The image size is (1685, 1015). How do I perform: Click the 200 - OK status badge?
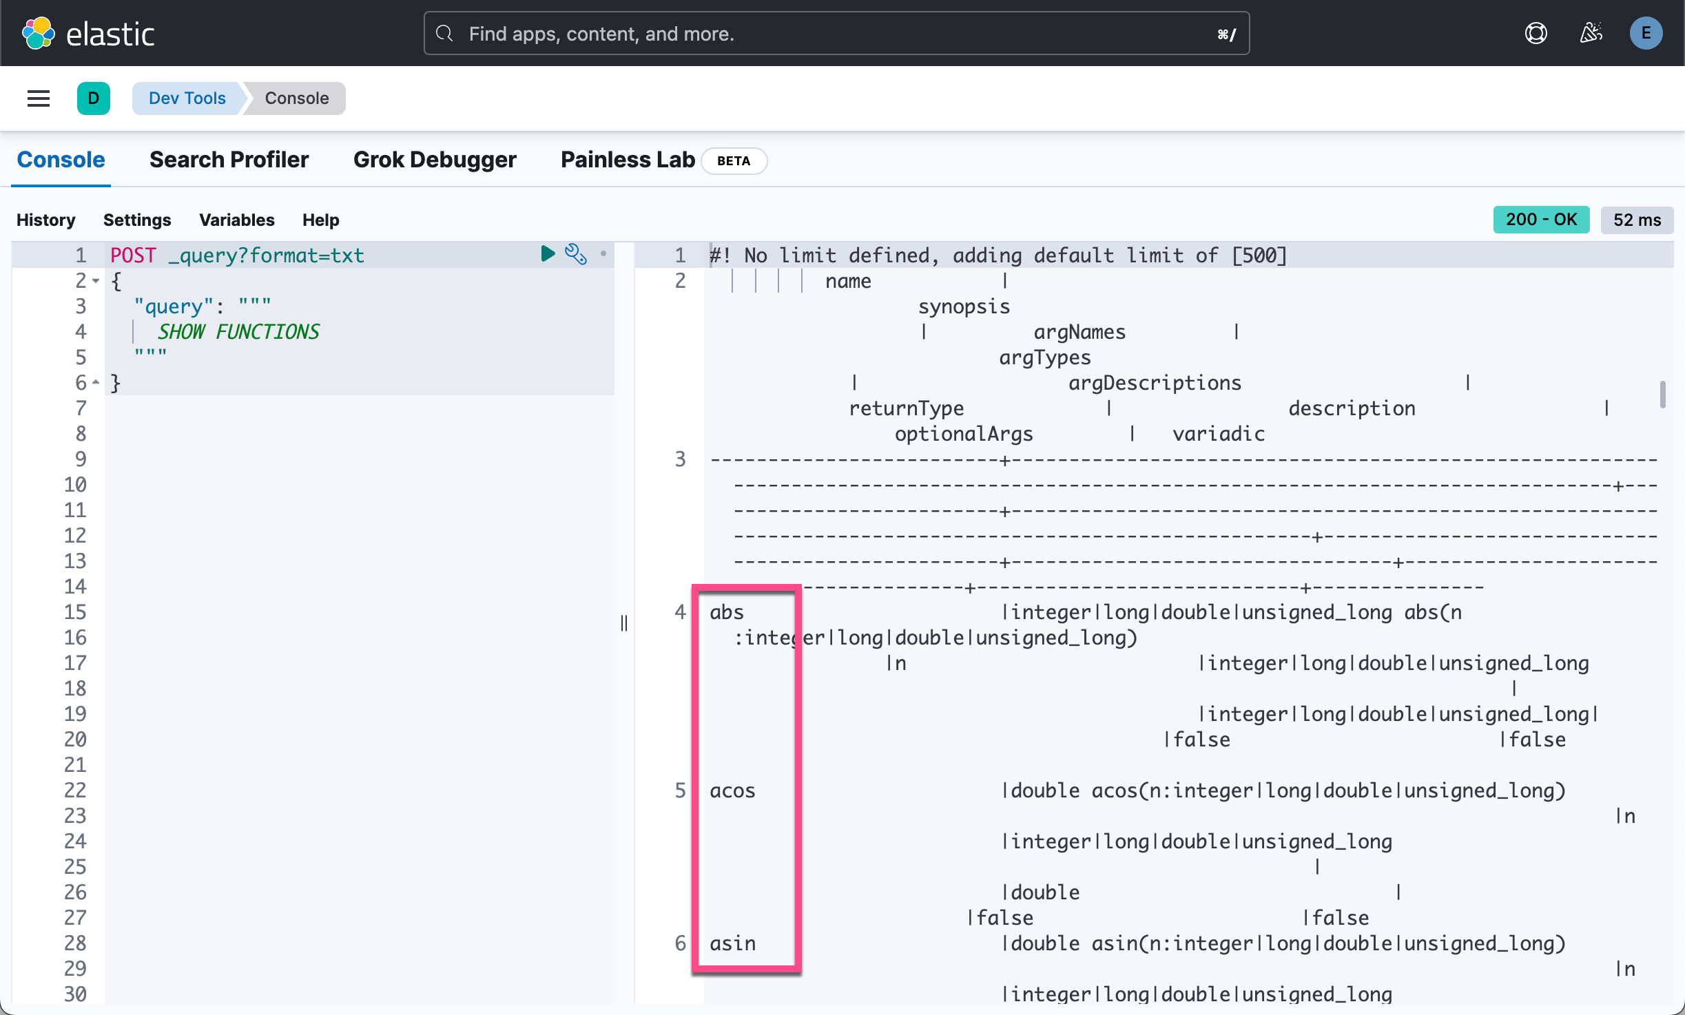click(x=1541, y=220)
